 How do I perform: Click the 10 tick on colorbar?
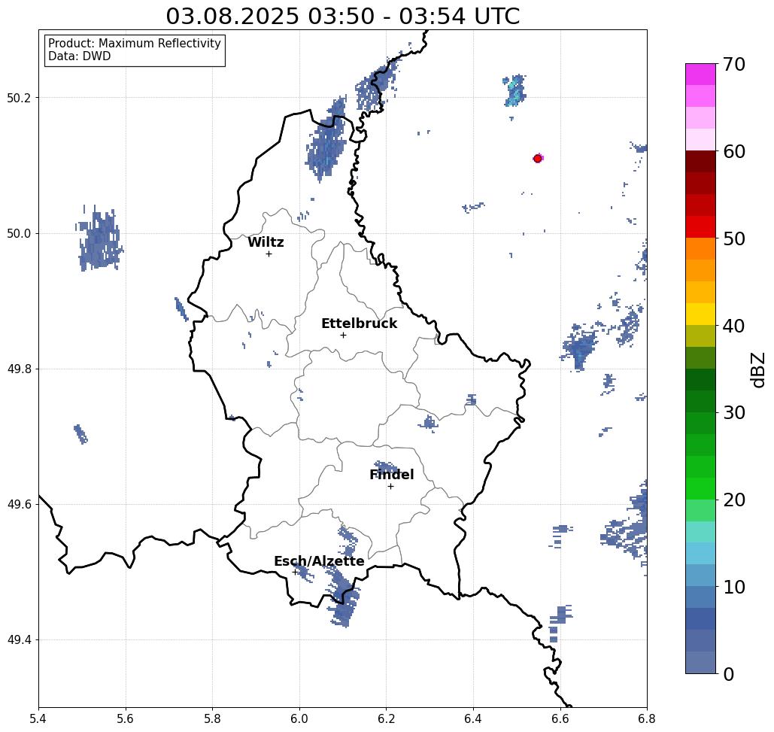[733, 587]
